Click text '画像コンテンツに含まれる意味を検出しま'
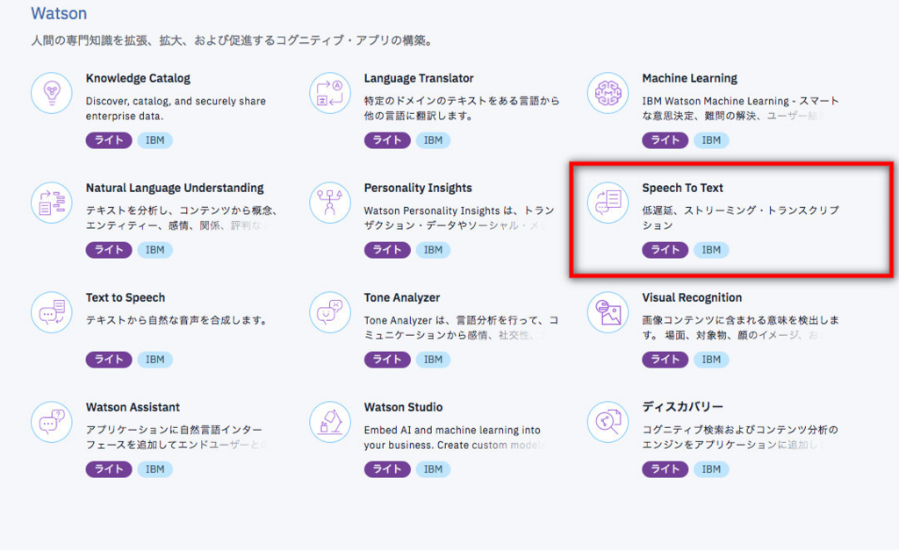The width and height of the screenshot is (899, 550). 741,320
